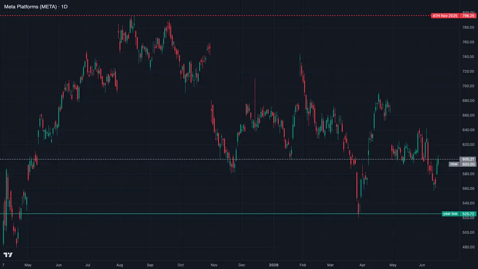Click 580.00 on the price axis
Screen dimensions: 478x269
468,174
